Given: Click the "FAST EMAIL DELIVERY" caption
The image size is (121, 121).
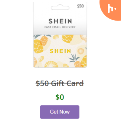Looking at the screenshot, I should (60, 27).
